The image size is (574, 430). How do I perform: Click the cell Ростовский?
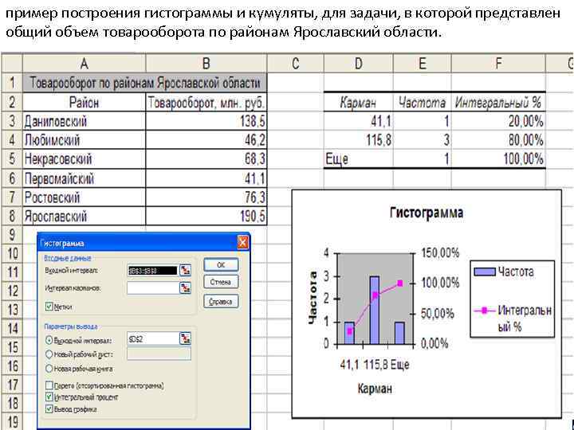coord(85,197)
